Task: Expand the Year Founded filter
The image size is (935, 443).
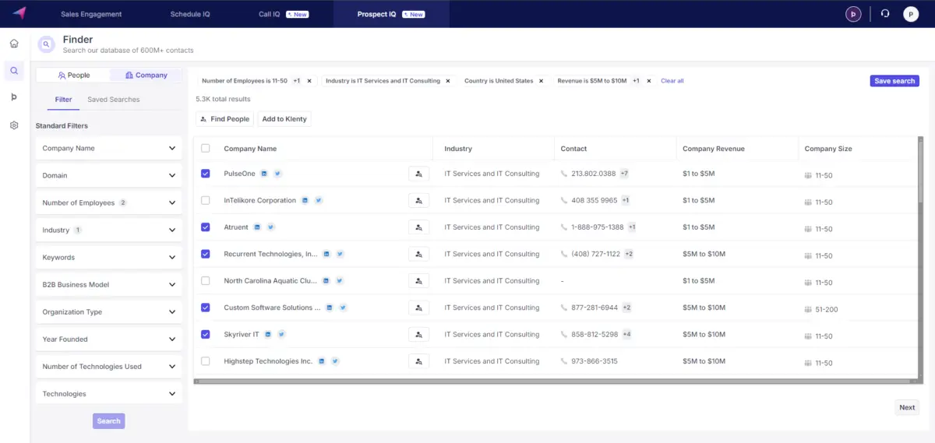Action: point(109,339)
